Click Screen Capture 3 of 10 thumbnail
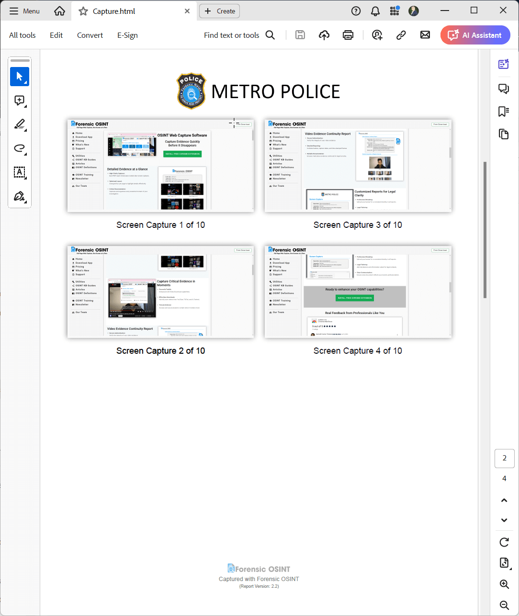The width and height of the screenshot is (519, 616). coord(358,165)
